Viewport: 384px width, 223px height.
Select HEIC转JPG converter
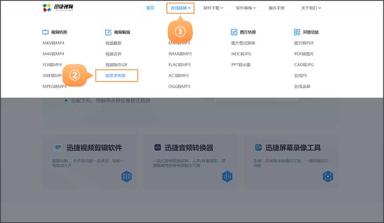(241, 54)
